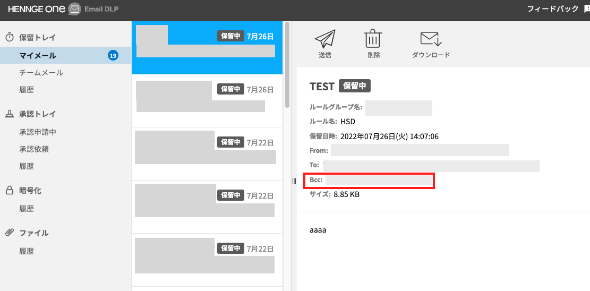Click the stamp icon beside 承認トレイ
The image size is (590, 291).
[10, 114]
